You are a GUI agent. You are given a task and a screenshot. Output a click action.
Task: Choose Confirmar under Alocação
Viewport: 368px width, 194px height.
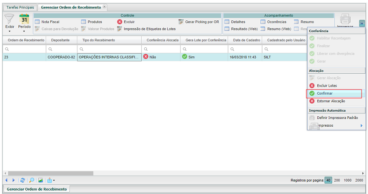(x=337, y=93)
